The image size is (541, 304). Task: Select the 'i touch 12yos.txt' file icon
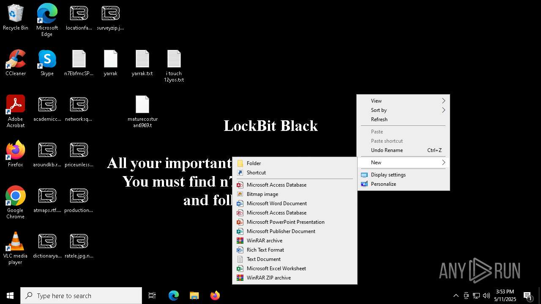(174, 66)
